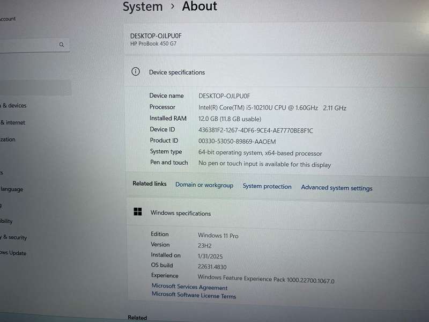Click the Device specifications info icon
The height and width of the screenshot is (322, 429).
136,72
